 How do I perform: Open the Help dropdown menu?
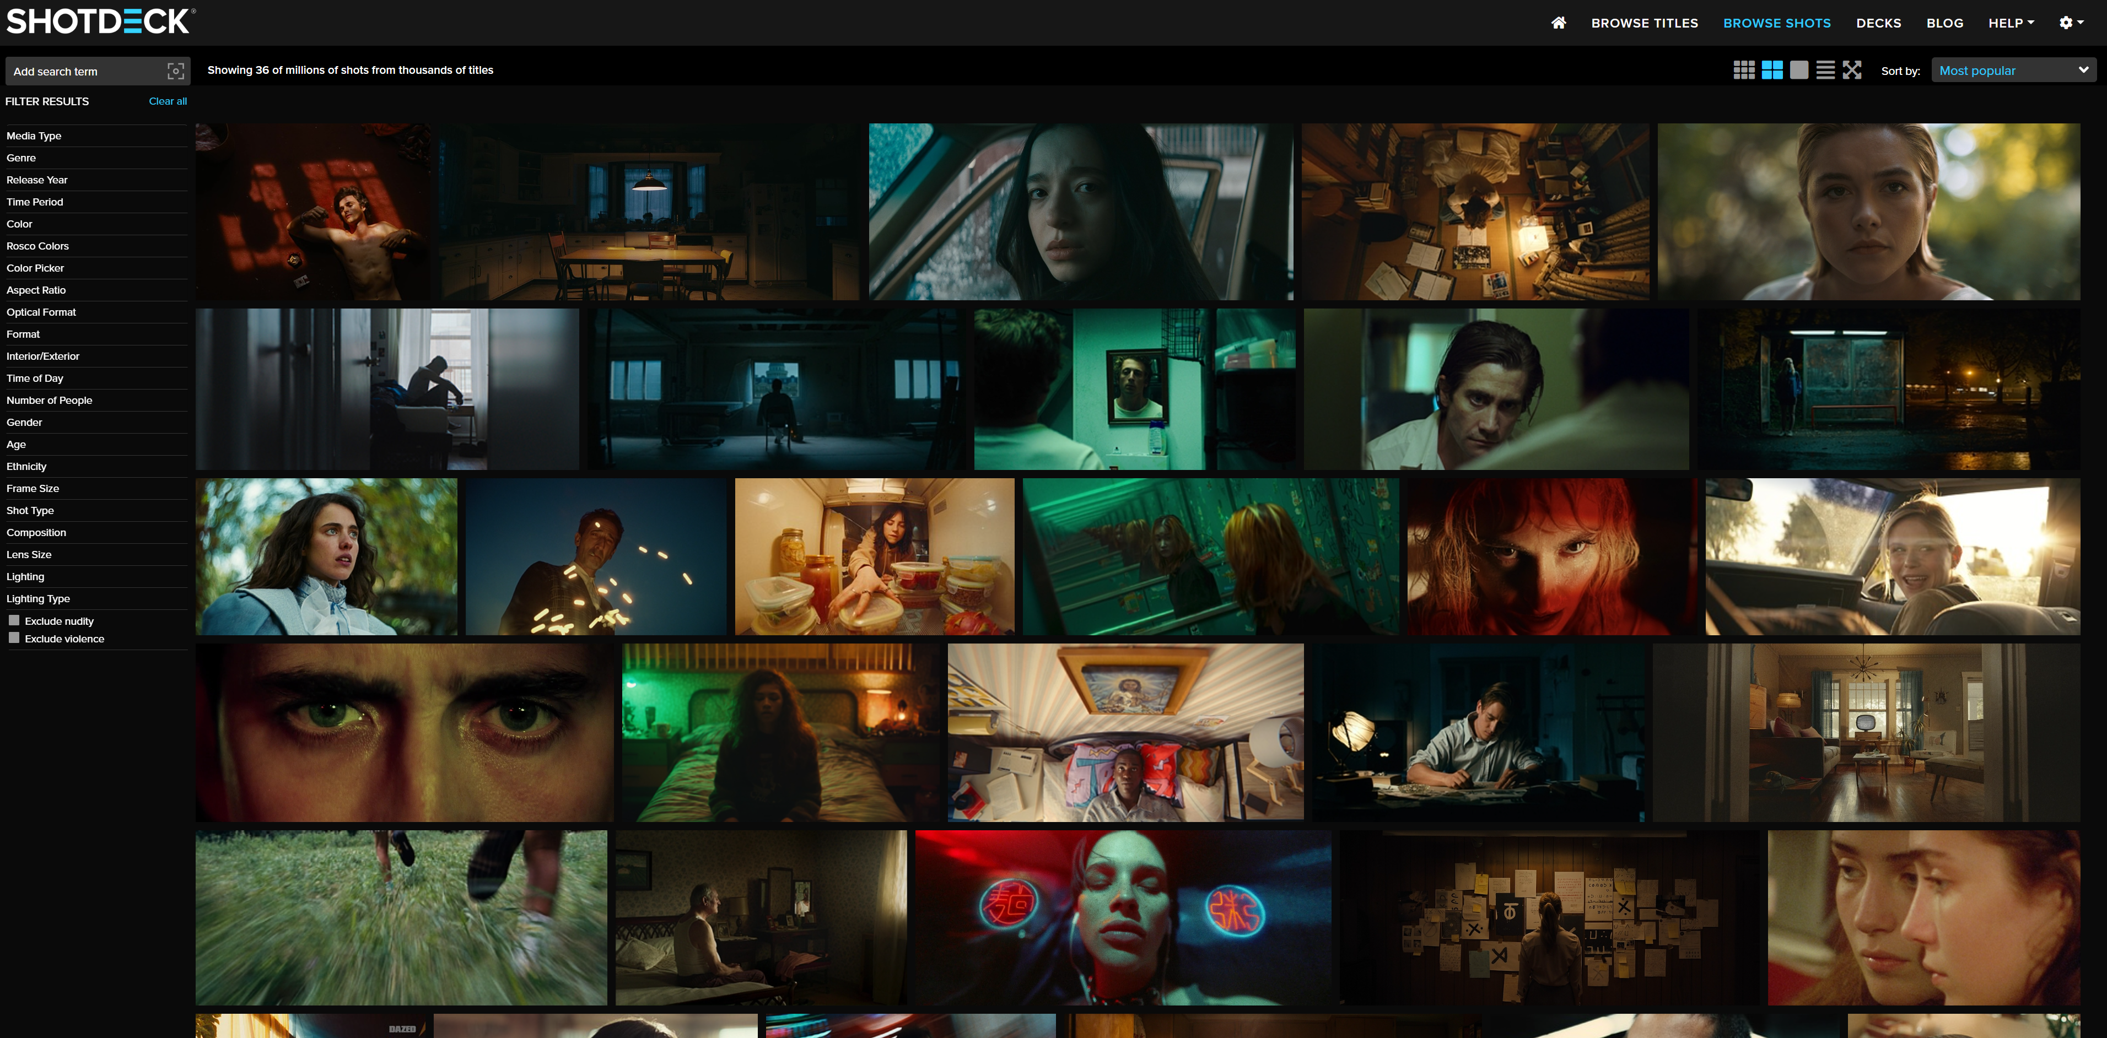click(x=2011, y=23)
